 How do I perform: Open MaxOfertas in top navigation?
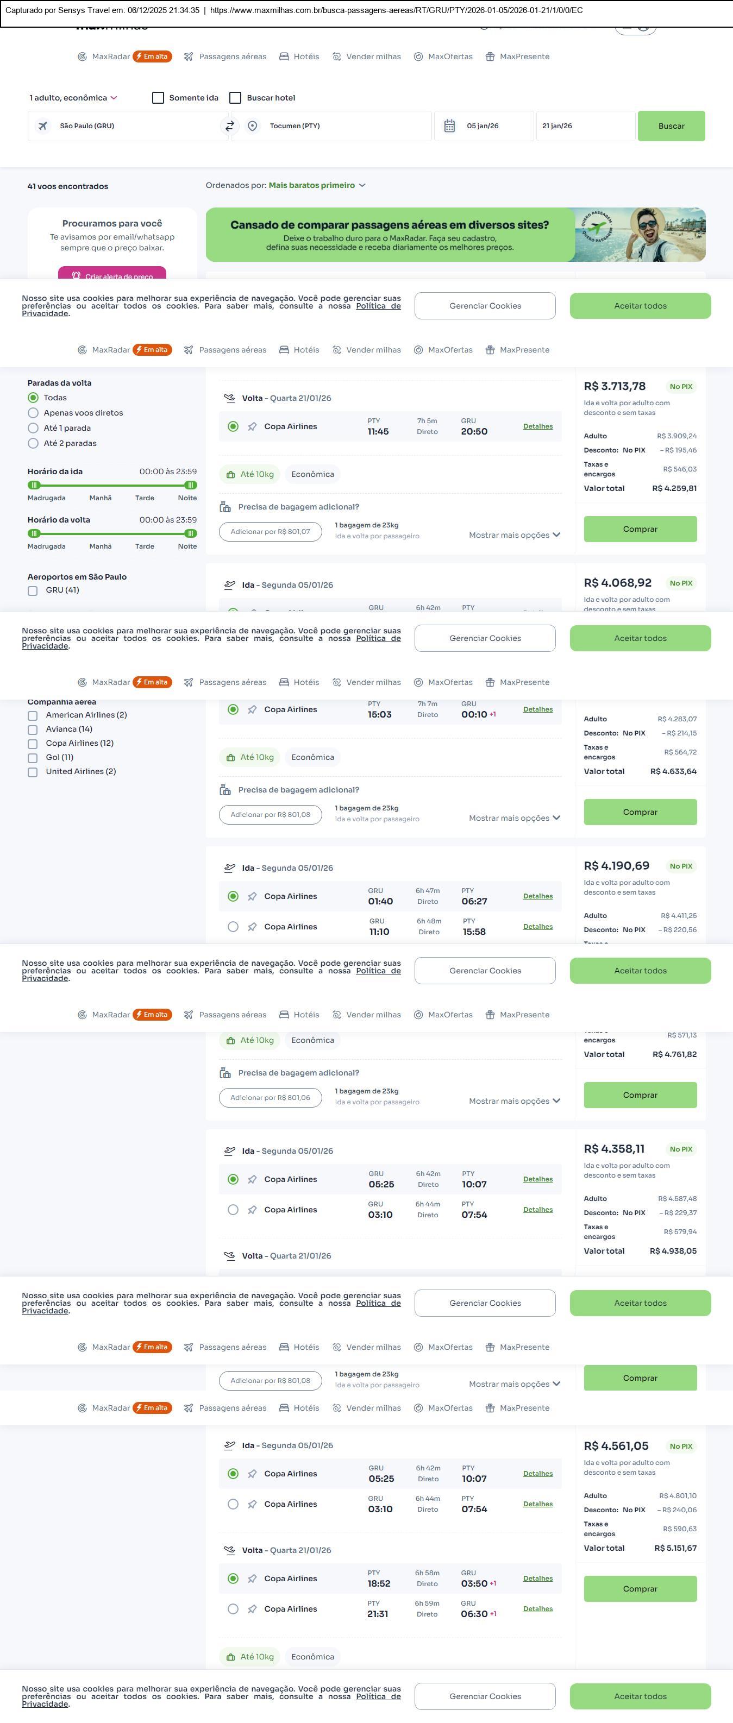443,57
